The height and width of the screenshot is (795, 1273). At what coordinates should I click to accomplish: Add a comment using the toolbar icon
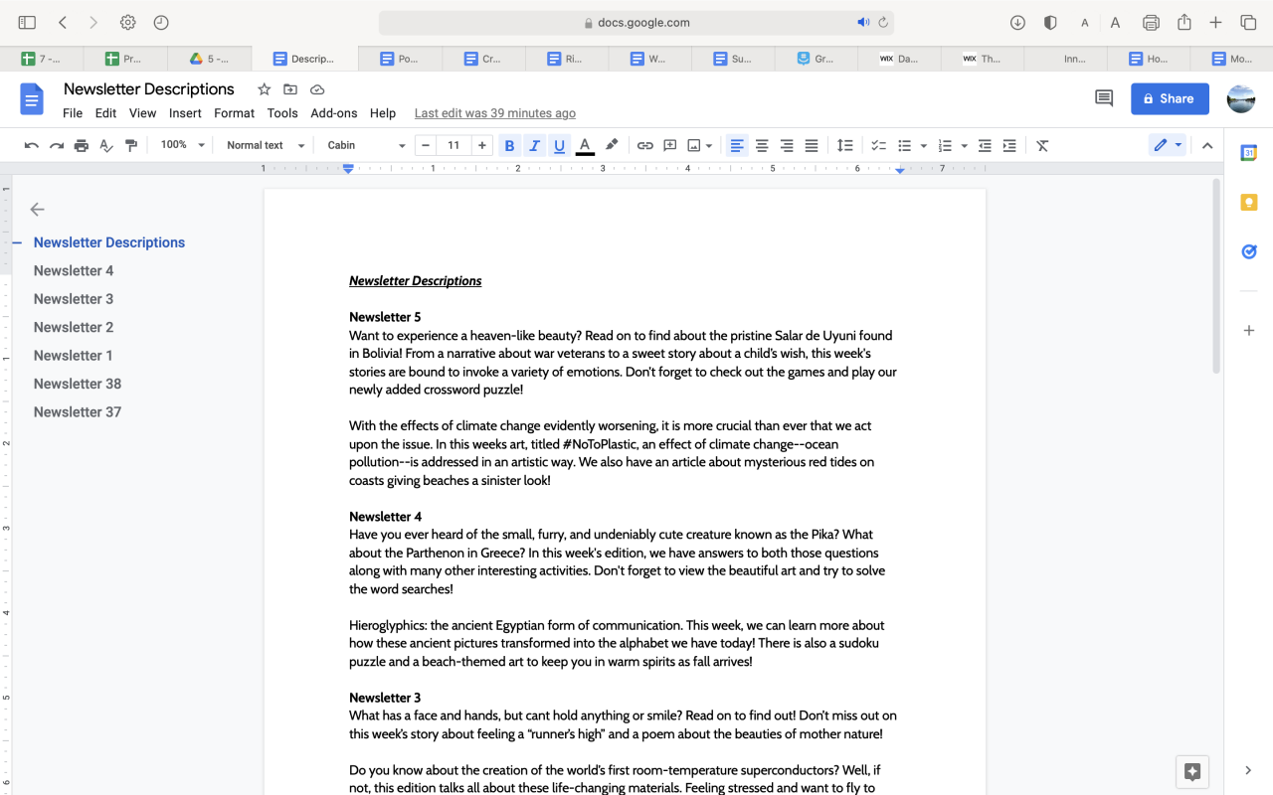(670, 145)
